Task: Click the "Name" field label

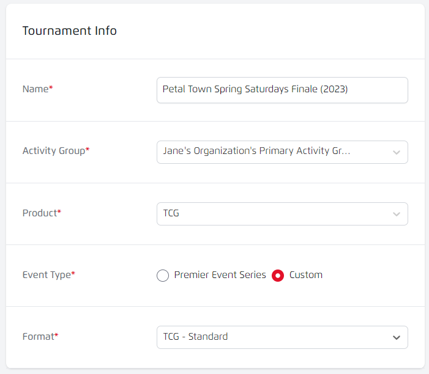Action: click(35, 89)
